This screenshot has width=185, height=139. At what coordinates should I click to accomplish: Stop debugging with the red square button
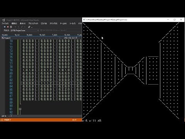point(8,27)
